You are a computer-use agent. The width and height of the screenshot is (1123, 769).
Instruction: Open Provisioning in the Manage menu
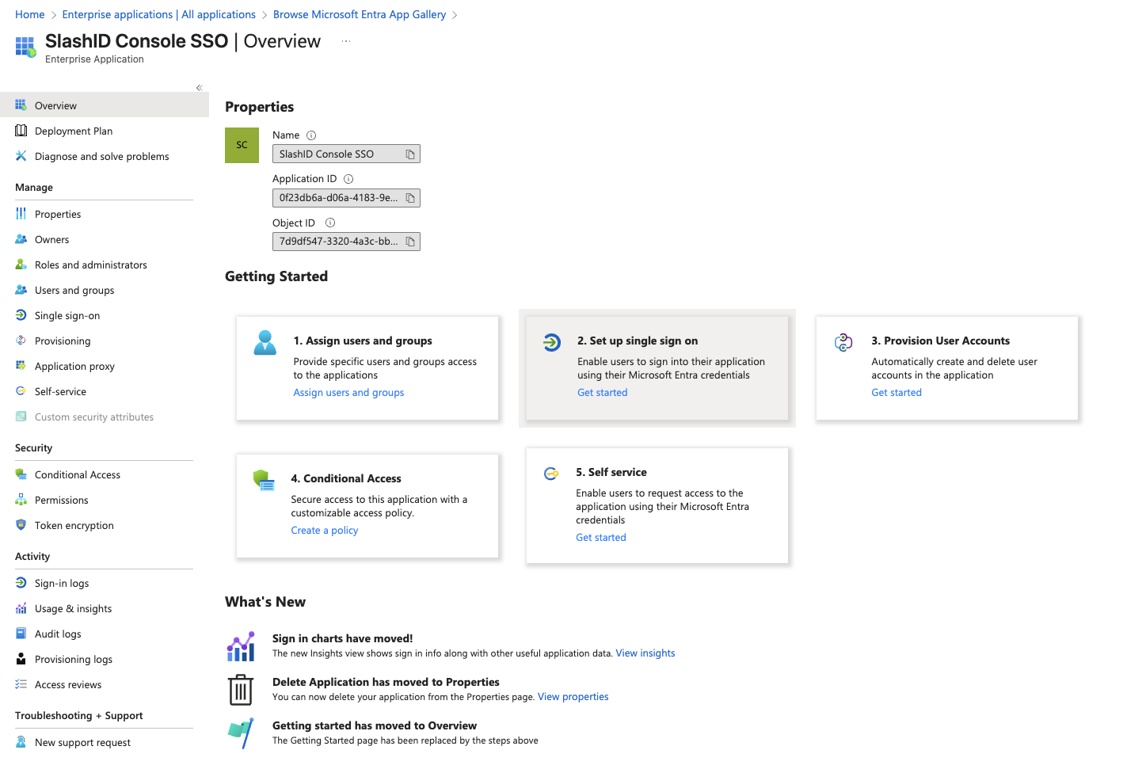[x=63, y=341]
